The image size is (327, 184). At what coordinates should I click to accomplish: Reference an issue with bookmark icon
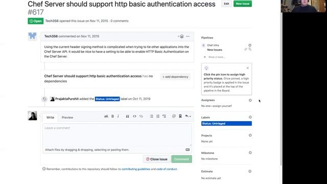click(180, 117)
